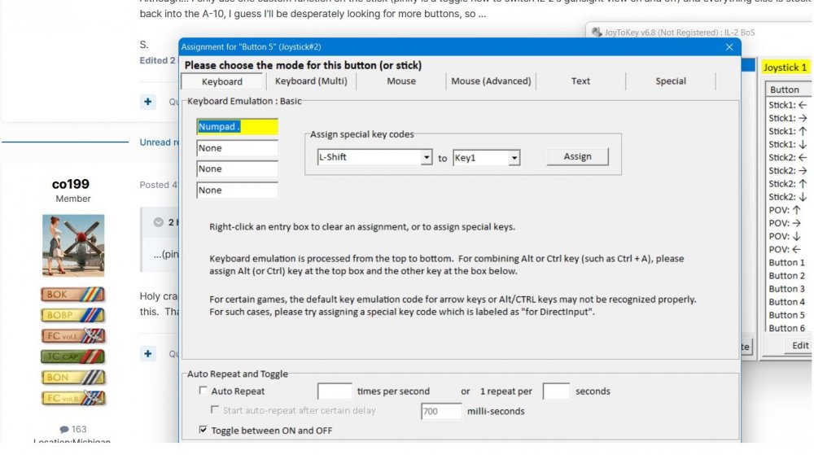Click the TC CAP badge

(x=72, y=357)
